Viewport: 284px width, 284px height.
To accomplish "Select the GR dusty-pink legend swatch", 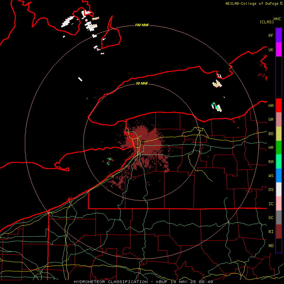I will (x=279, y=120).
